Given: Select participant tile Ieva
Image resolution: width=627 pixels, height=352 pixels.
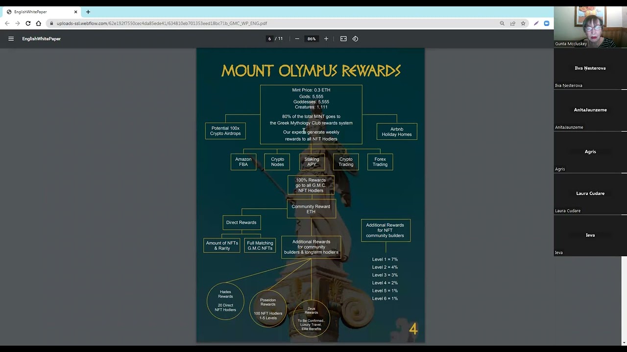Looking at the screenshot, I should click(x=590, y=236).
